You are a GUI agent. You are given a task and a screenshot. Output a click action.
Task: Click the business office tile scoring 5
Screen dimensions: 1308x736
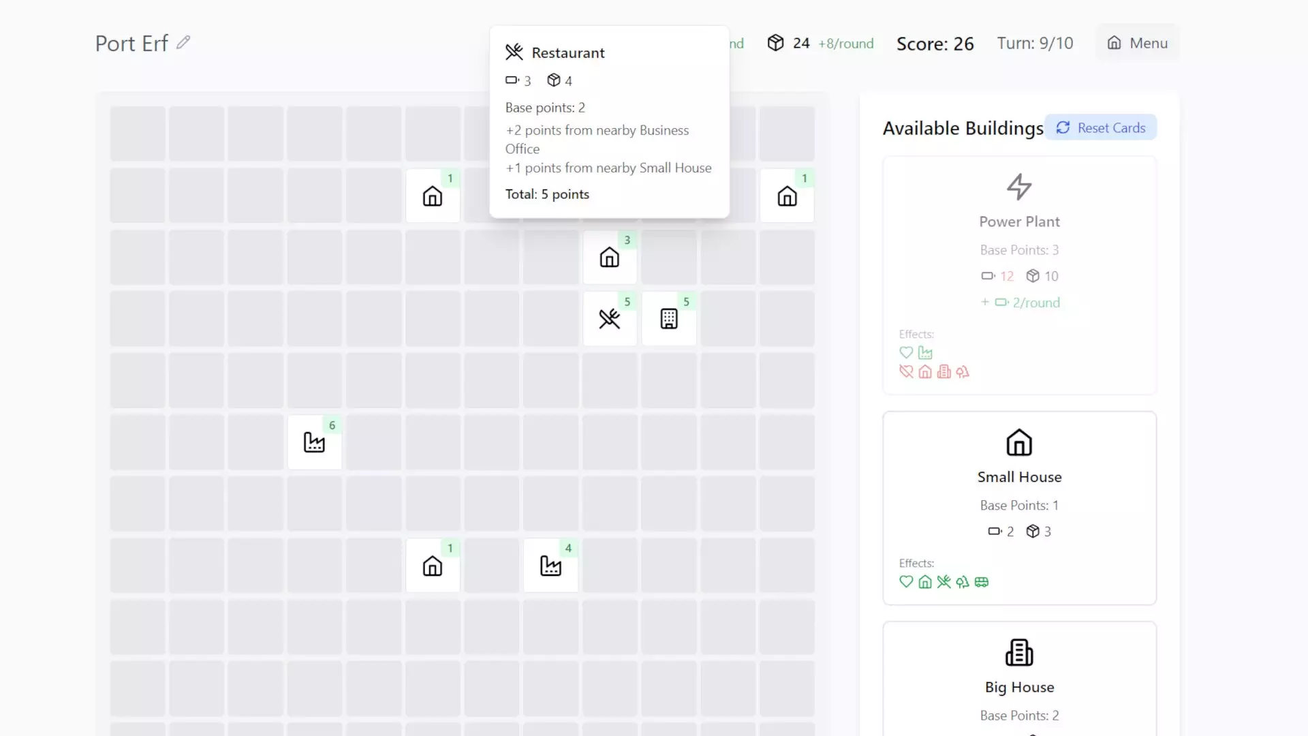point(669,318)
